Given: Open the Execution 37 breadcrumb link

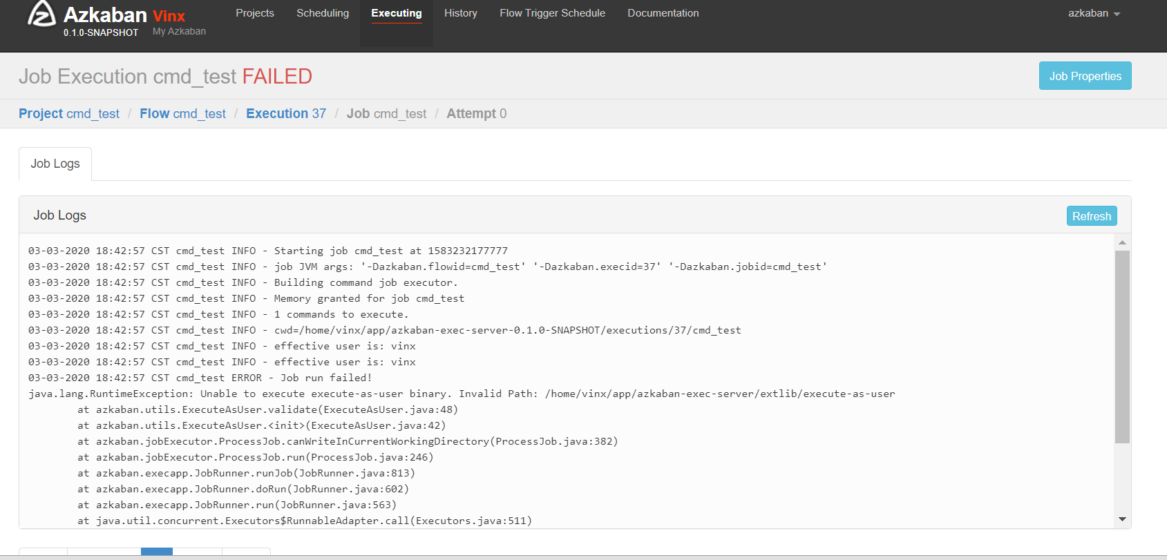Looking at the screenshot, I should [x=286, y=114].
